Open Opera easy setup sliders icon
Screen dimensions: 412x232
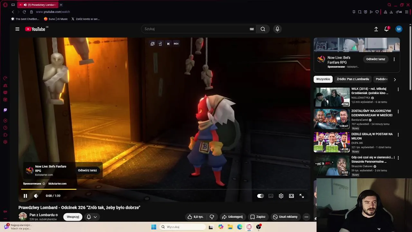pos(407,12)
